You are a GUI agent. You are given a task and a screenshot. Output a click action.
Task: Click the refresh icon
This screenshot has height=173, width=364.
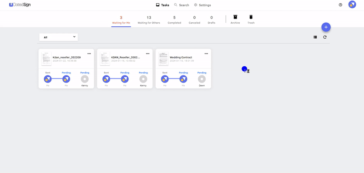tap(325, 37)
